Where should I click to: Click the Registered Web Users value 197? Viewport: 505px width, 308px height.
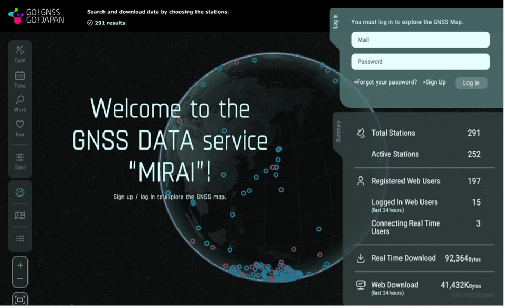474,181
